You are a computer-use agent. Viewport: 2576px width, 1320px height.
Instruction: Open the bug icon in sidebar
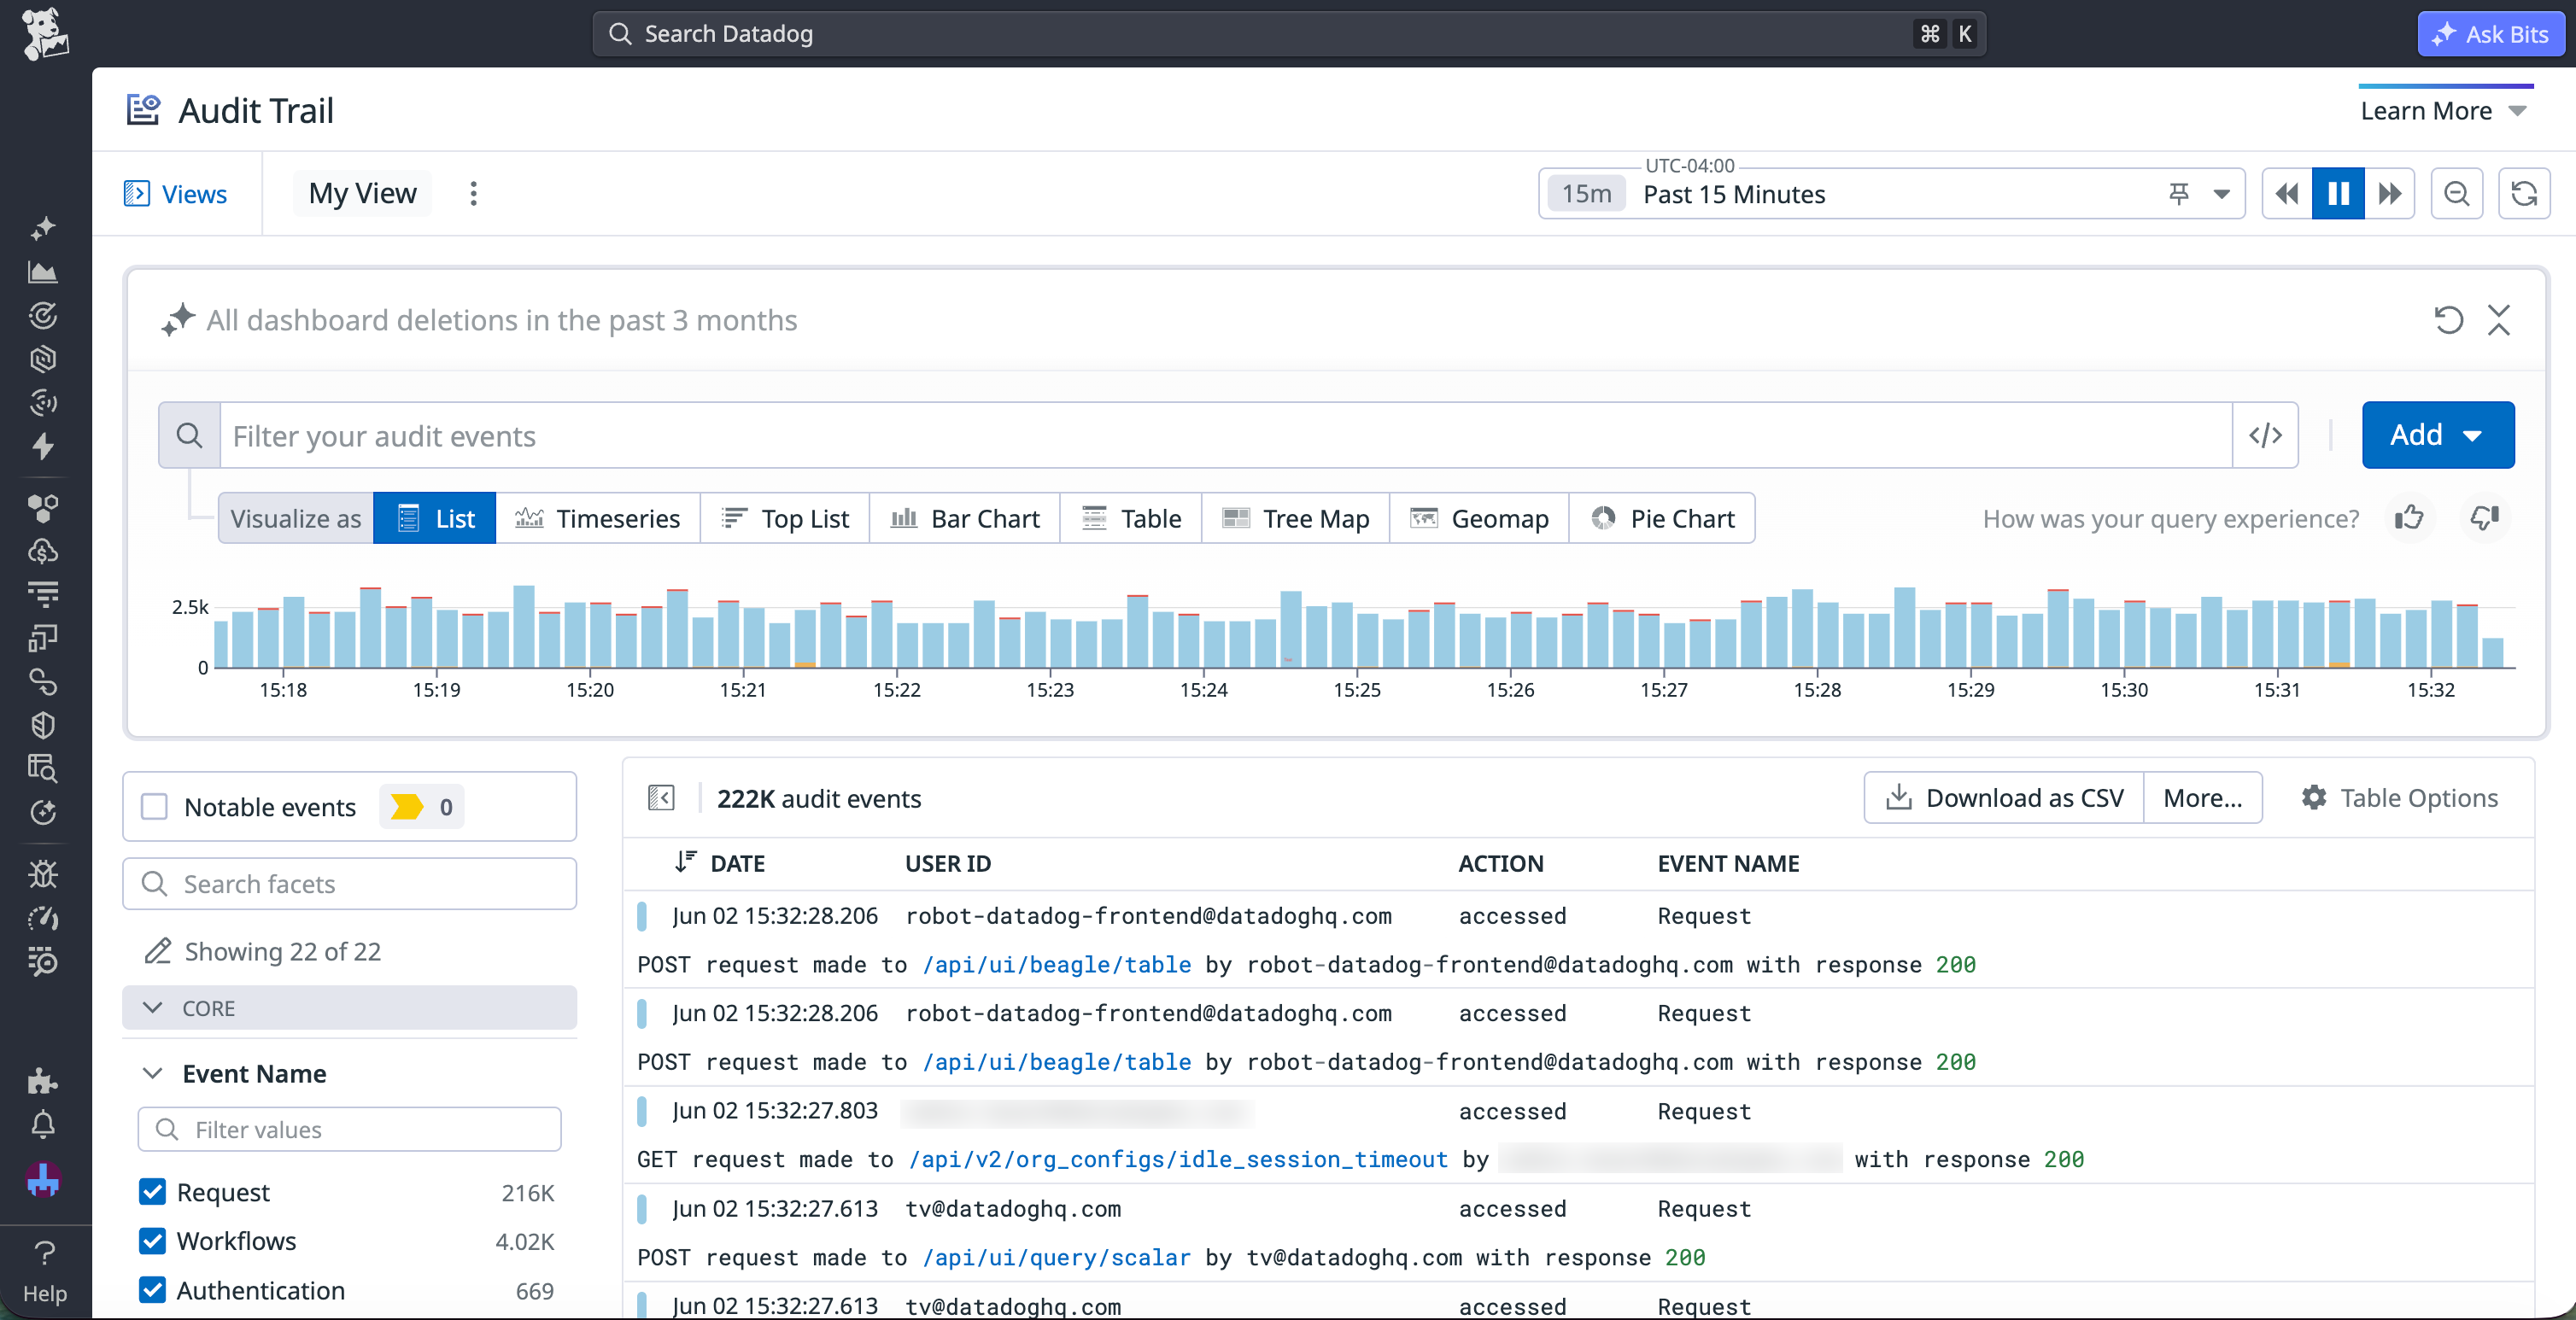(43, 875)
